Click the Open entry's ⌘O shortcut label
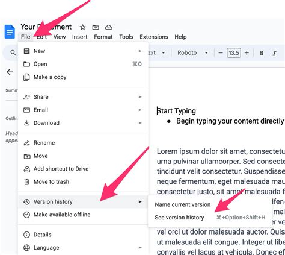 [137, 64]
